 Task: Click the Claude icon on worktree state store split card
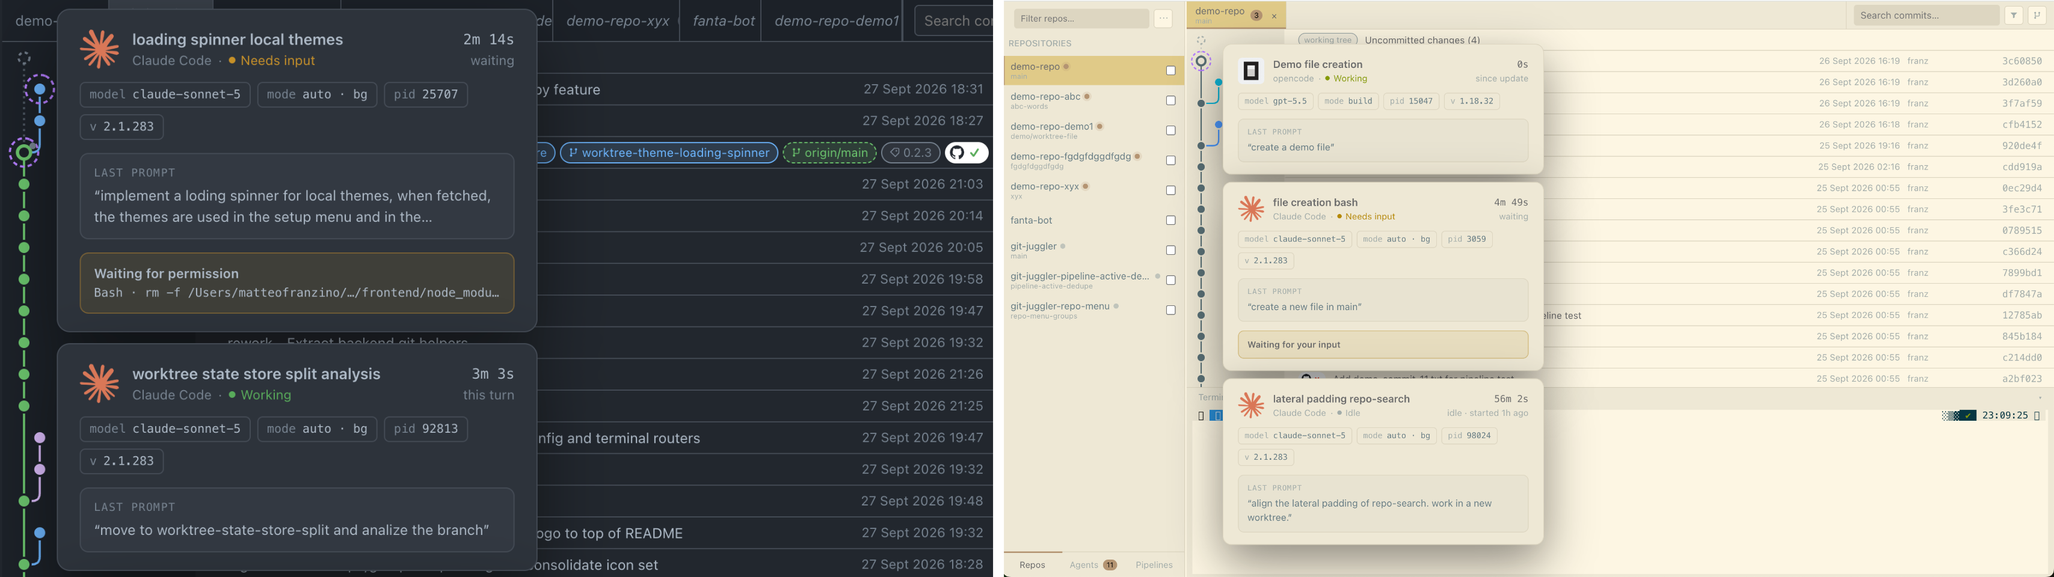[x=100, y=383]
